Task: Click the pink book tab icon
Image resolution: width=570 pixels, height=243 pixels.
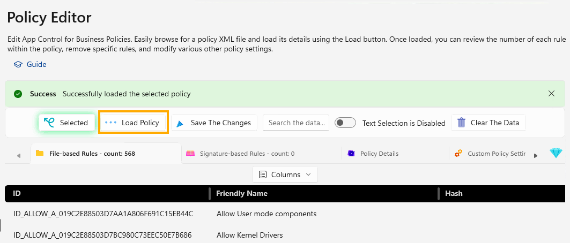Action: [x=190, y=154]
